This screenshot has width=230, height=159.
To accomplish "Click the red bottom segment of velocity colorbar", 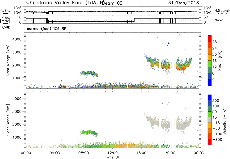I will tap(210, 142).
